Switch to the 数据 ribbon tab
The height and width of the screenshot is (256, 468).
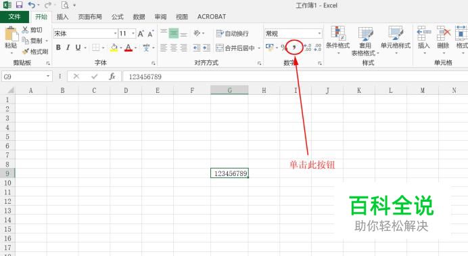pos(139,17)
